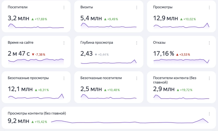218x131 pixels.
Task: Click the Визиты widget title
Action: click(87, 7)
